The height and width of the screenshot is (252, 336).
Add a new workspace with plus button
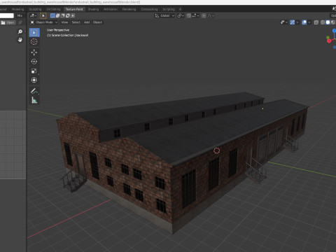[x=180, y=9]
